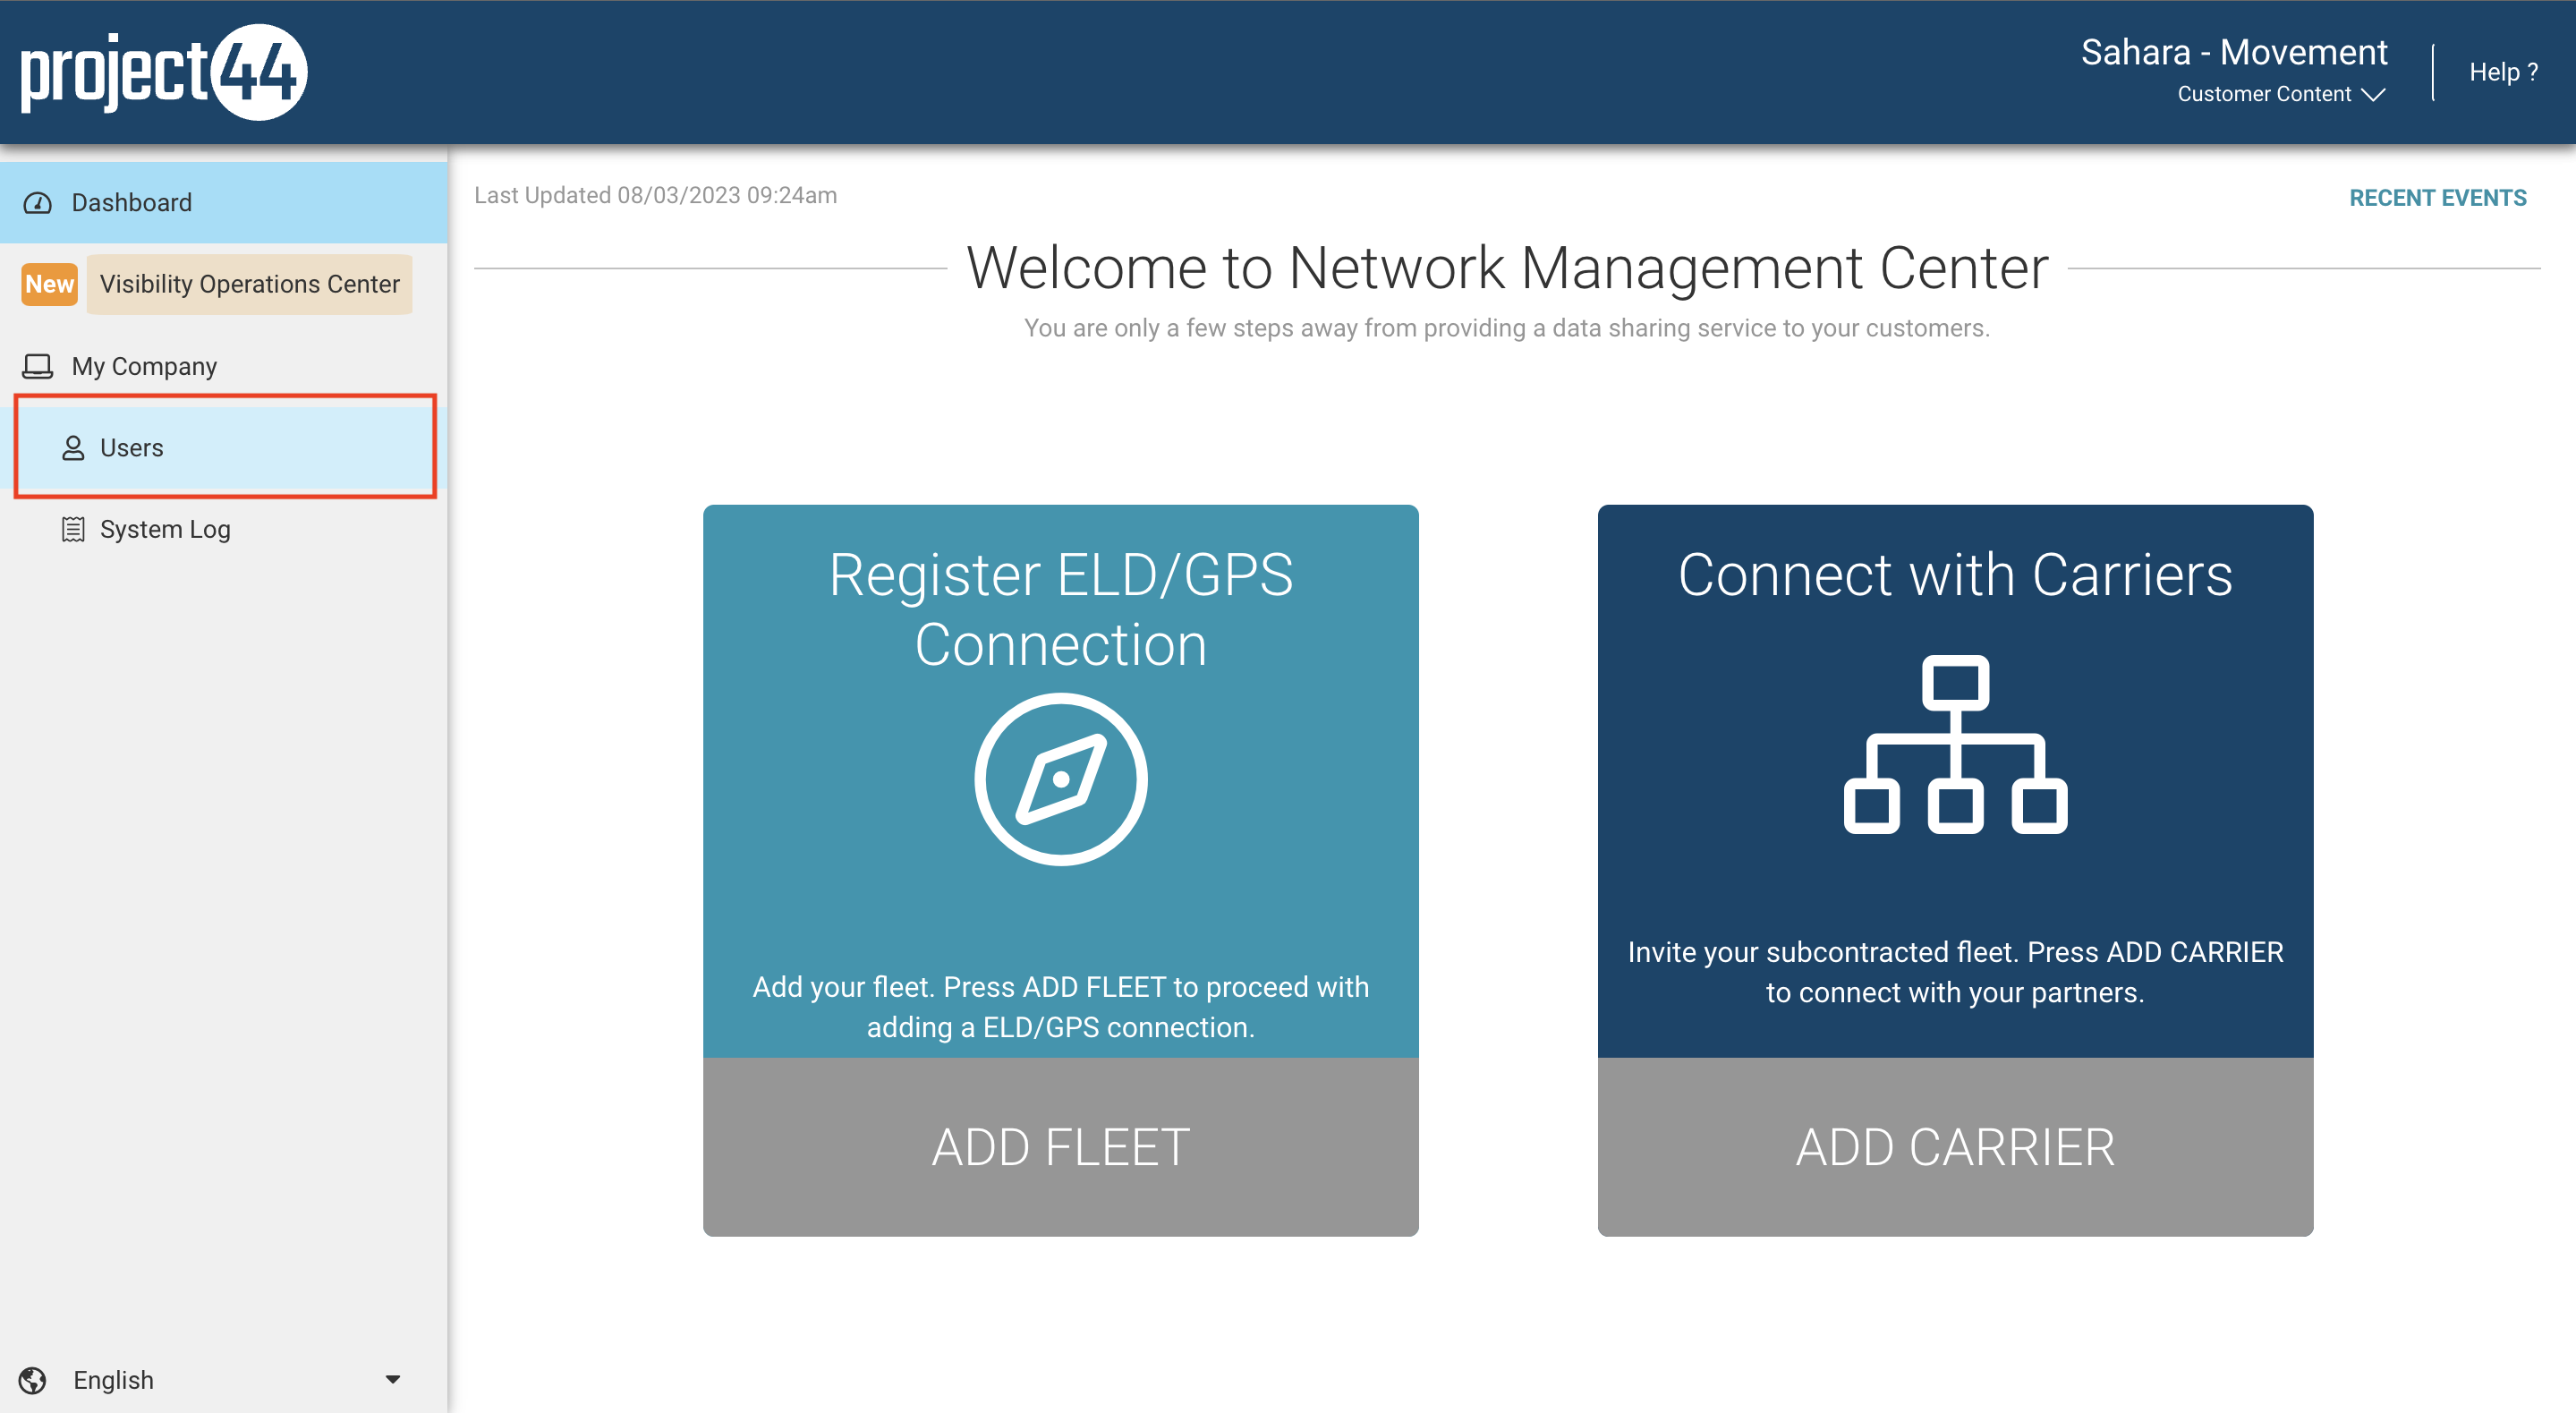Screen dimensions: 2576x1413
Task: Click the Sahara - Movement account name
Action: [x=2235, y=51]
